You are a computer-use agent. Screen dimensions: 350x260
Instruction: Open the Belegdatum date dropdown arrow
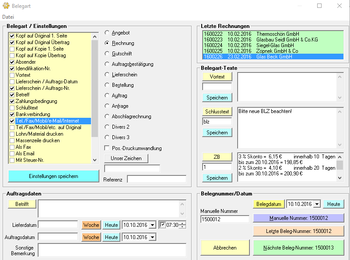click(x=317, y=204)
